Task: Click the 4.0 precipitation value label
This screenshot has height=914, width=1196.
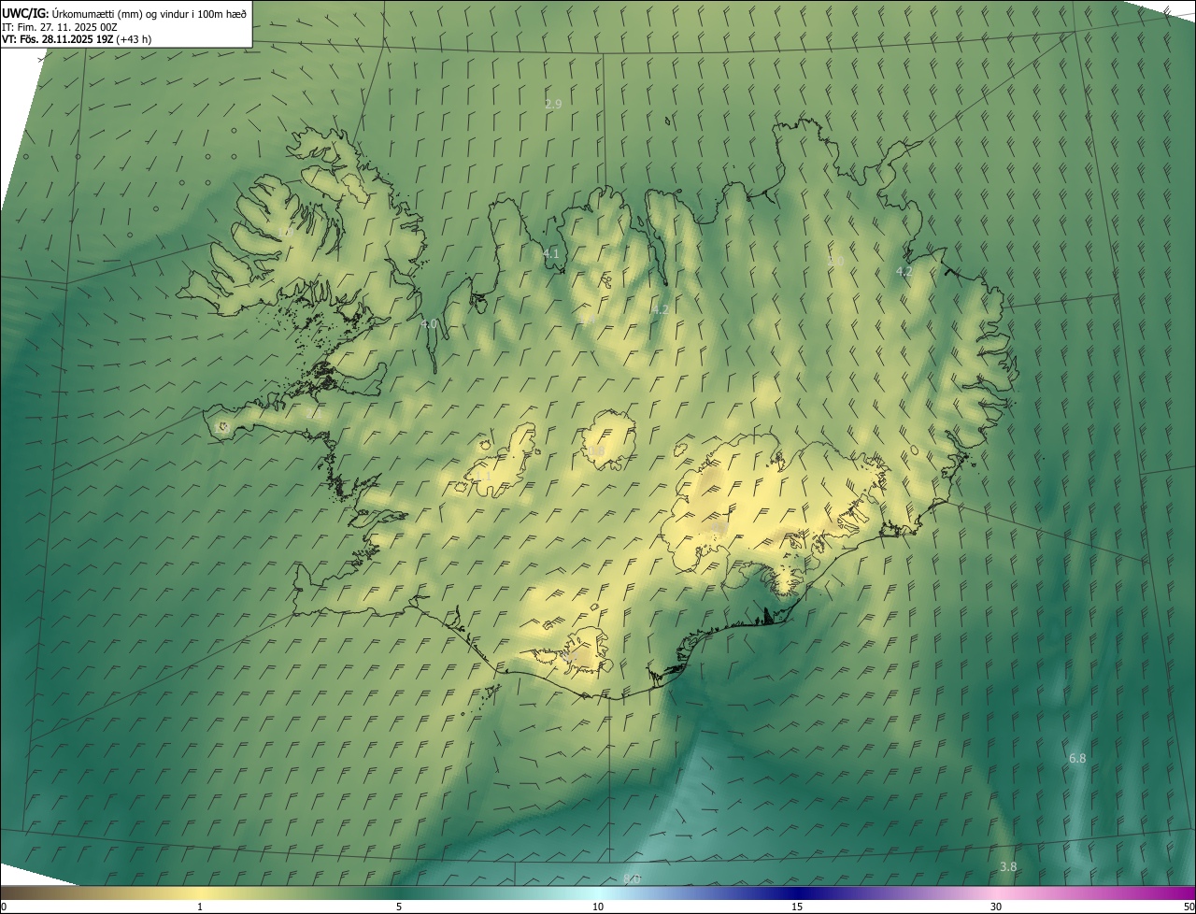Action: click(x=429, y=323)
